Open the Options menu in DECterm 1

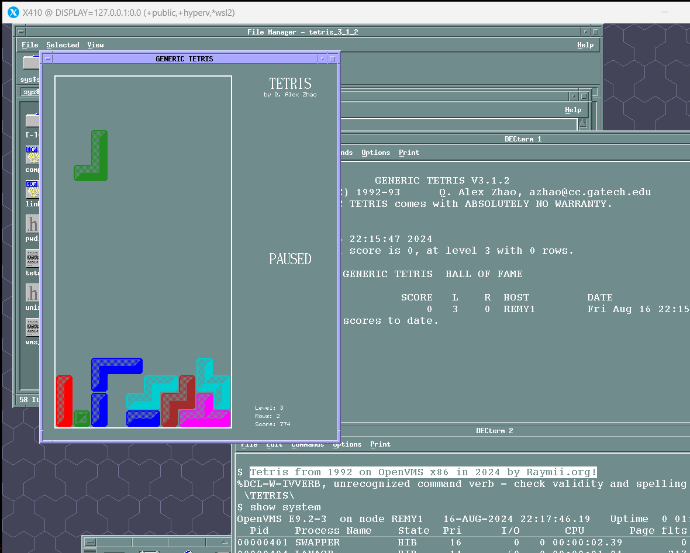pyautogui.click(x=375, y=153)
